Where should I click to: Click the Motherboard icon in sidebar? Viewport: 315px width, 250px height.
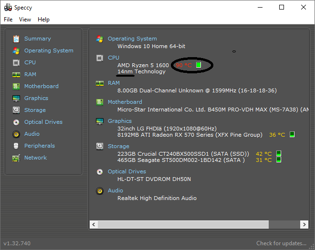16,86
